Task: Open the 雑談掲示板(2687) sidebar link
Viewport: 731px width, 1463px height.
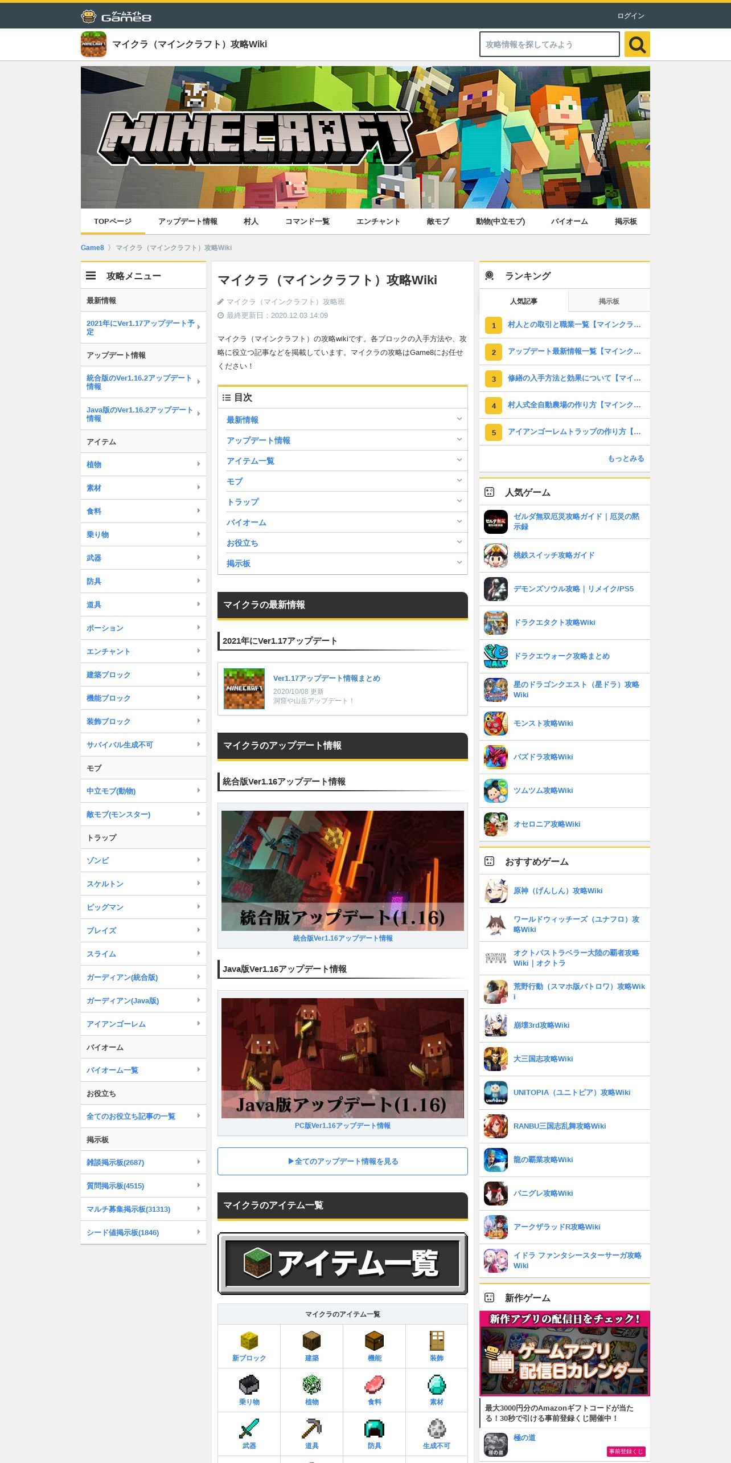Action: tap(143, 1163)
